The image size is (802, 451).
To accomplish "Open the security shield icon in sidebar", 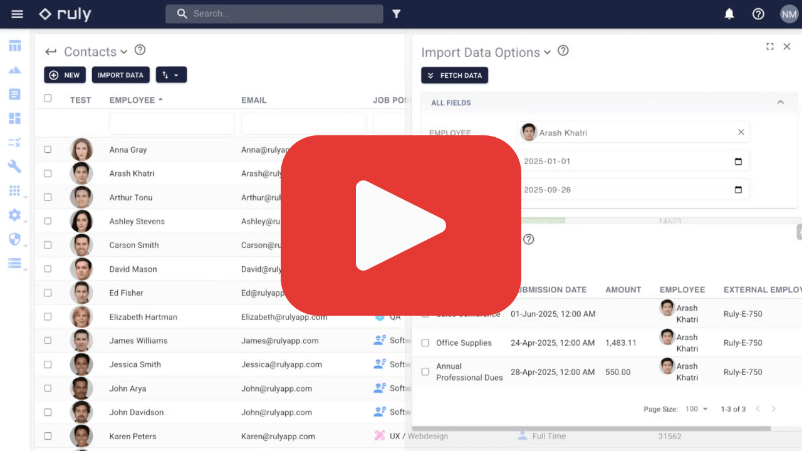I will tap(14, 239).
